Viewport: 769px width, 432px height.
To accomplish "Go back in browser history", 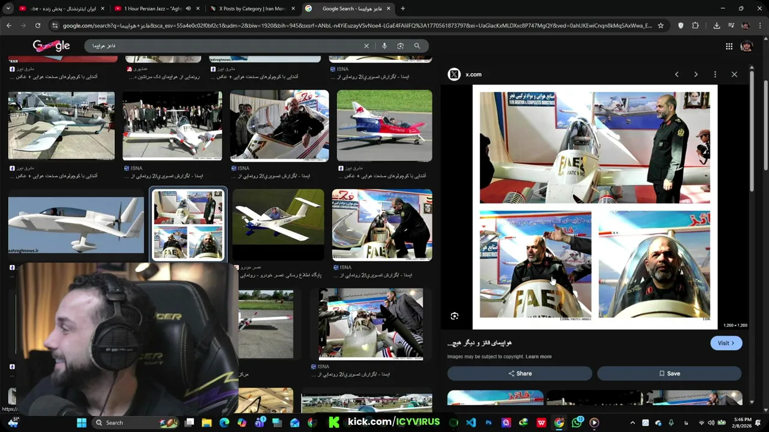I will pyautogui.click(x=8, y=26).
